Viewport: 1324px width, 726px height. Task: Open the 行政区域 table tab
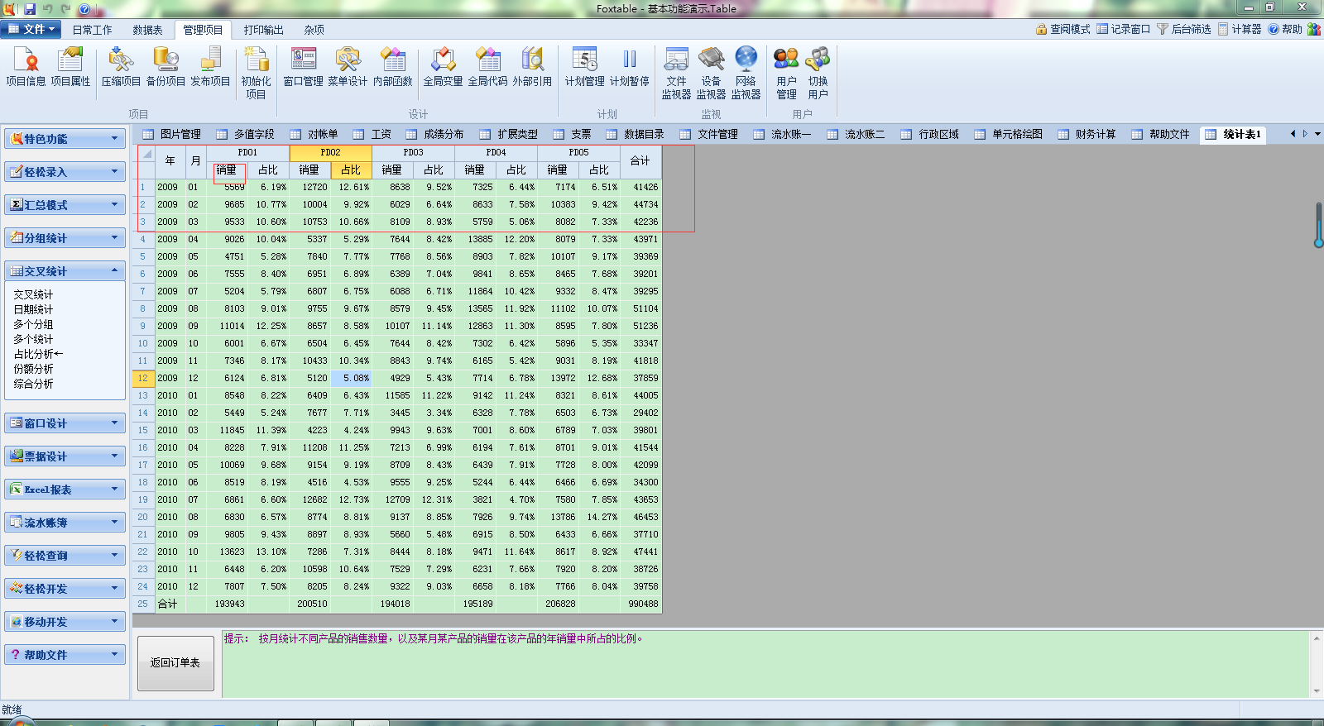930,134
